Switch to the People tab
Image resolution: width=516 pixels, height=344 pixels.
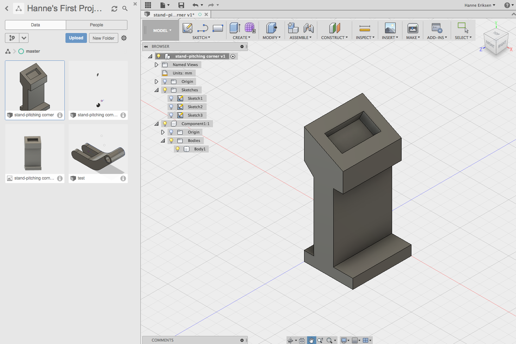[96, 25]
